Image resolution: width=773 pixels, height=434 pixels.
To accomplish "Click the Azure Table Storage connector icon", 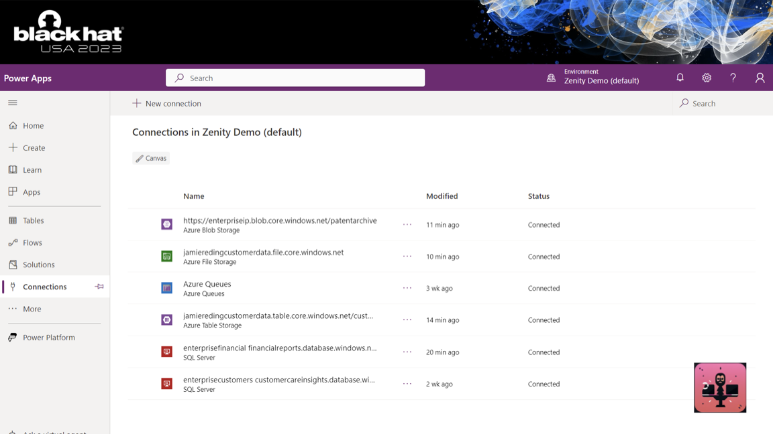I will tap(166, 320).
